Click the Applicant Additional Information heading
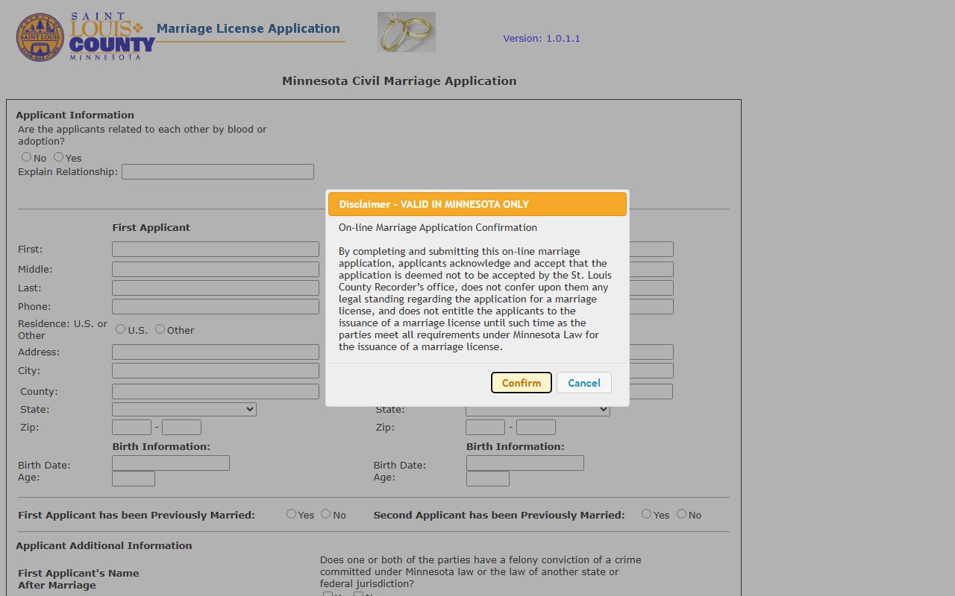The width and height of the screenshot is (955, 596). click(x=104, y=546)
